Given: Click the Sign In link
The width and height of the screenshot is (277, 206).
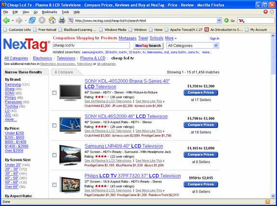Looking at the screenshot, I should [214, 39].
